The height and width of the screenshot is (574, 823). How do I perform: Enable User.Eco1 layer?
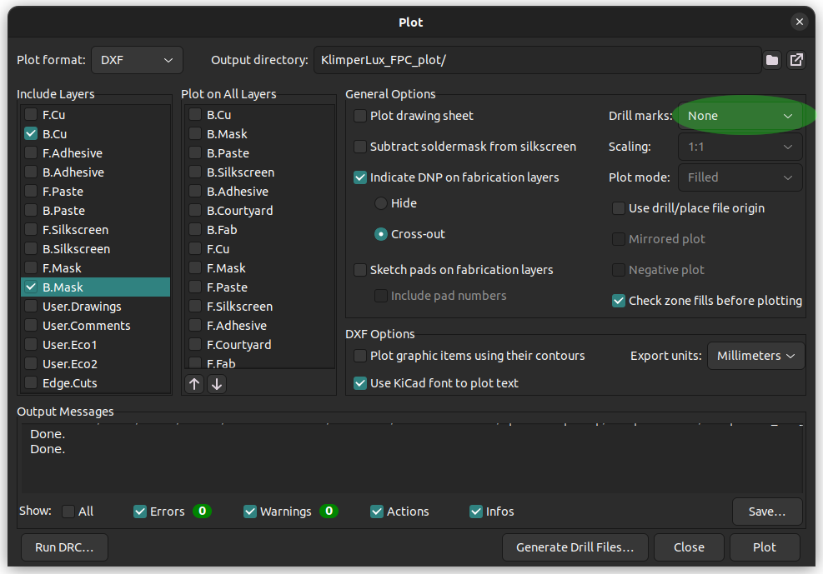point(31,345)
